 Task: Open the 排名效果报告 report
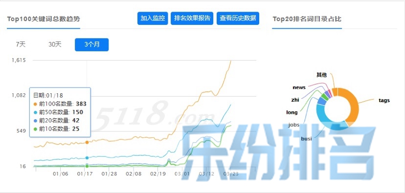(192, 18)
